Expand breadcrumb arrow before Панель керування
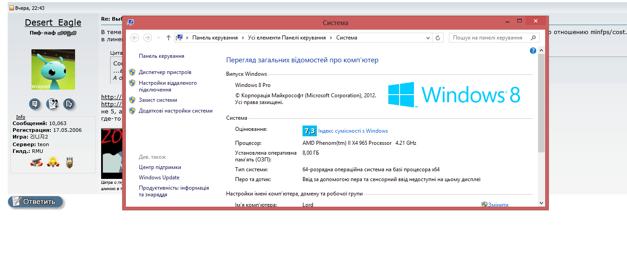627x269 pixels. pyautogui.click(x=187, y=38)
